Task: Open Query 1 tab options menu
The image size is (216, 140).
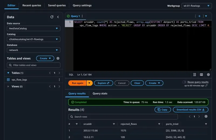Action: (82, 16)
